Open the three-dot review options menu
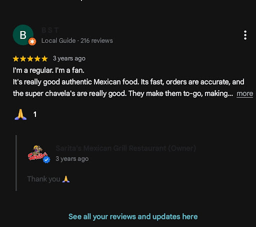This screenshot has height=227, width=256. click(x=245, y=35)
